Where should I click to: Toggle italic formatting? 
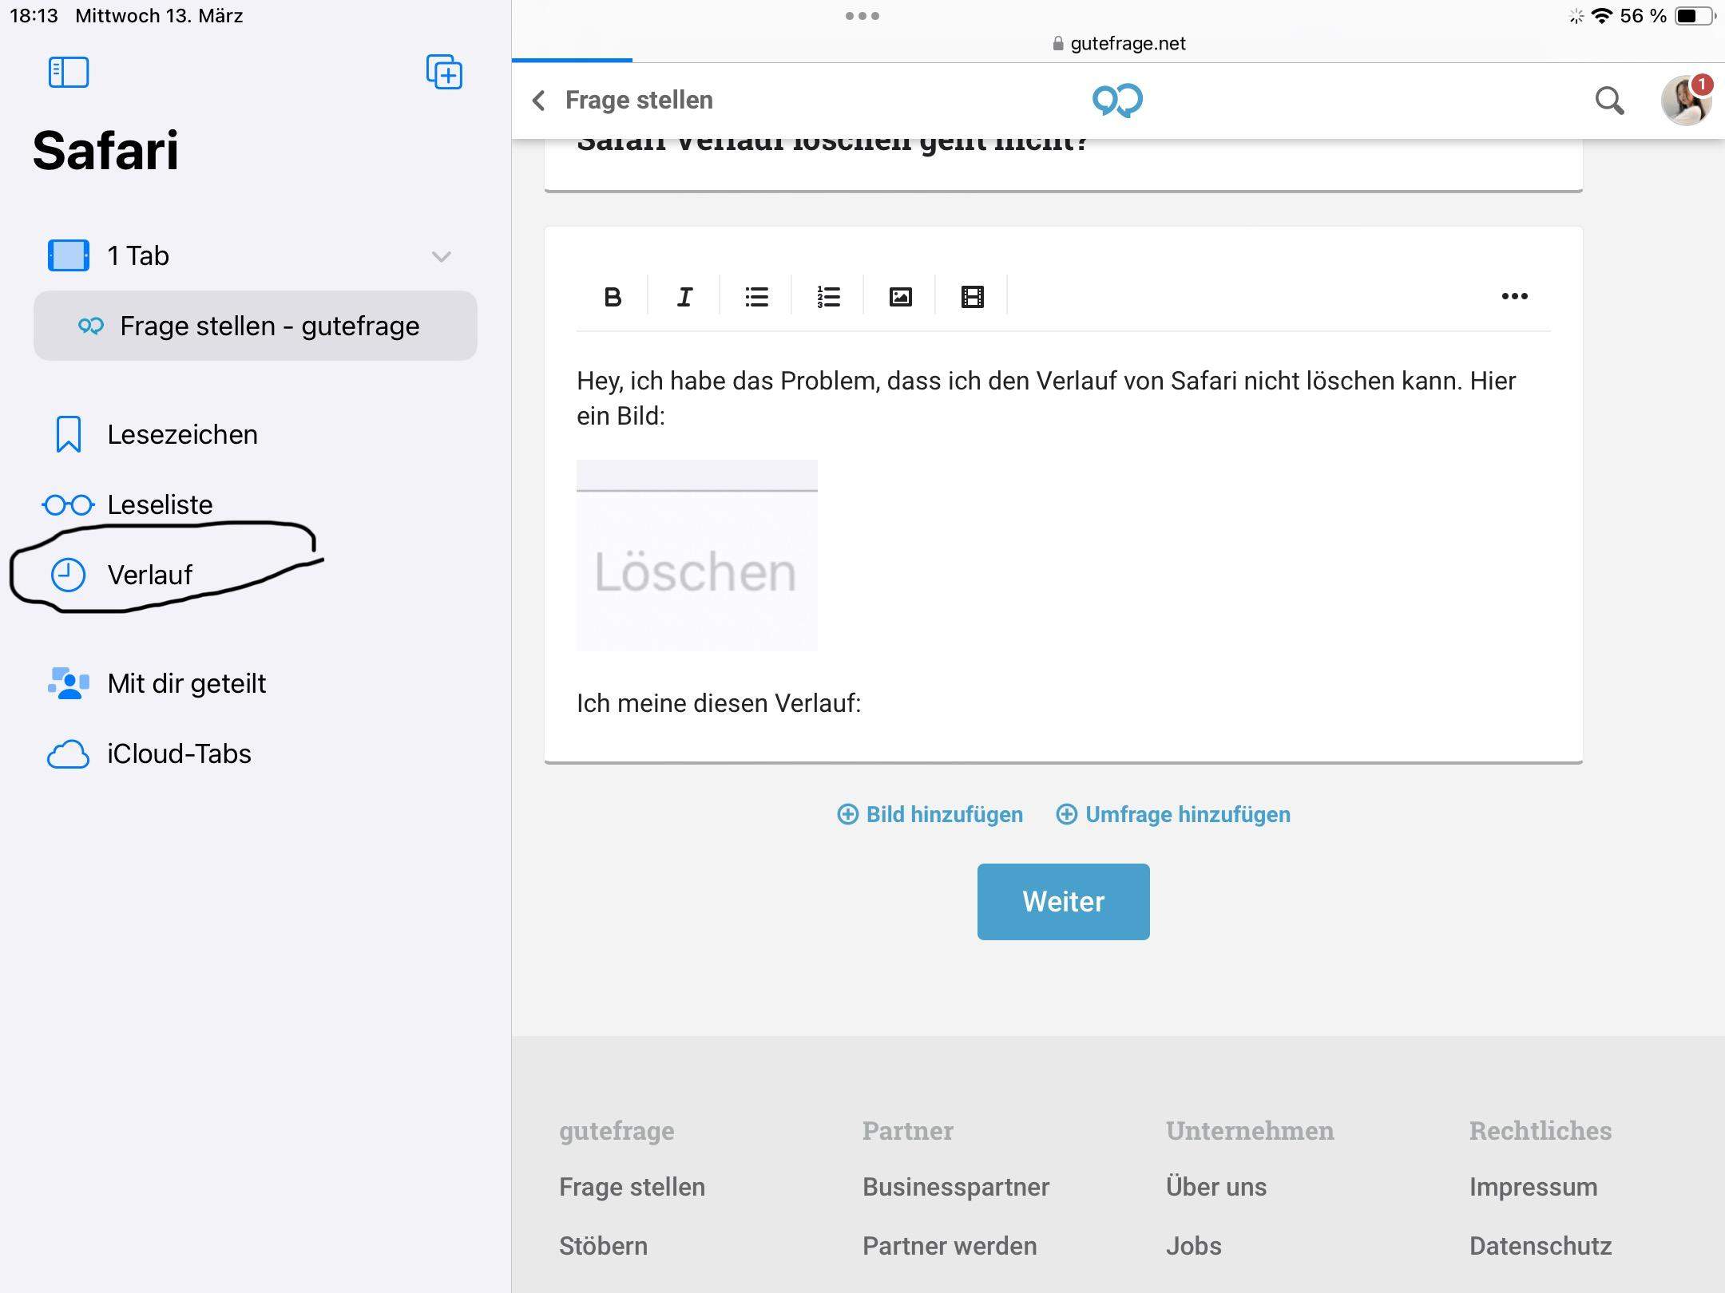click(x=684, y=297)
